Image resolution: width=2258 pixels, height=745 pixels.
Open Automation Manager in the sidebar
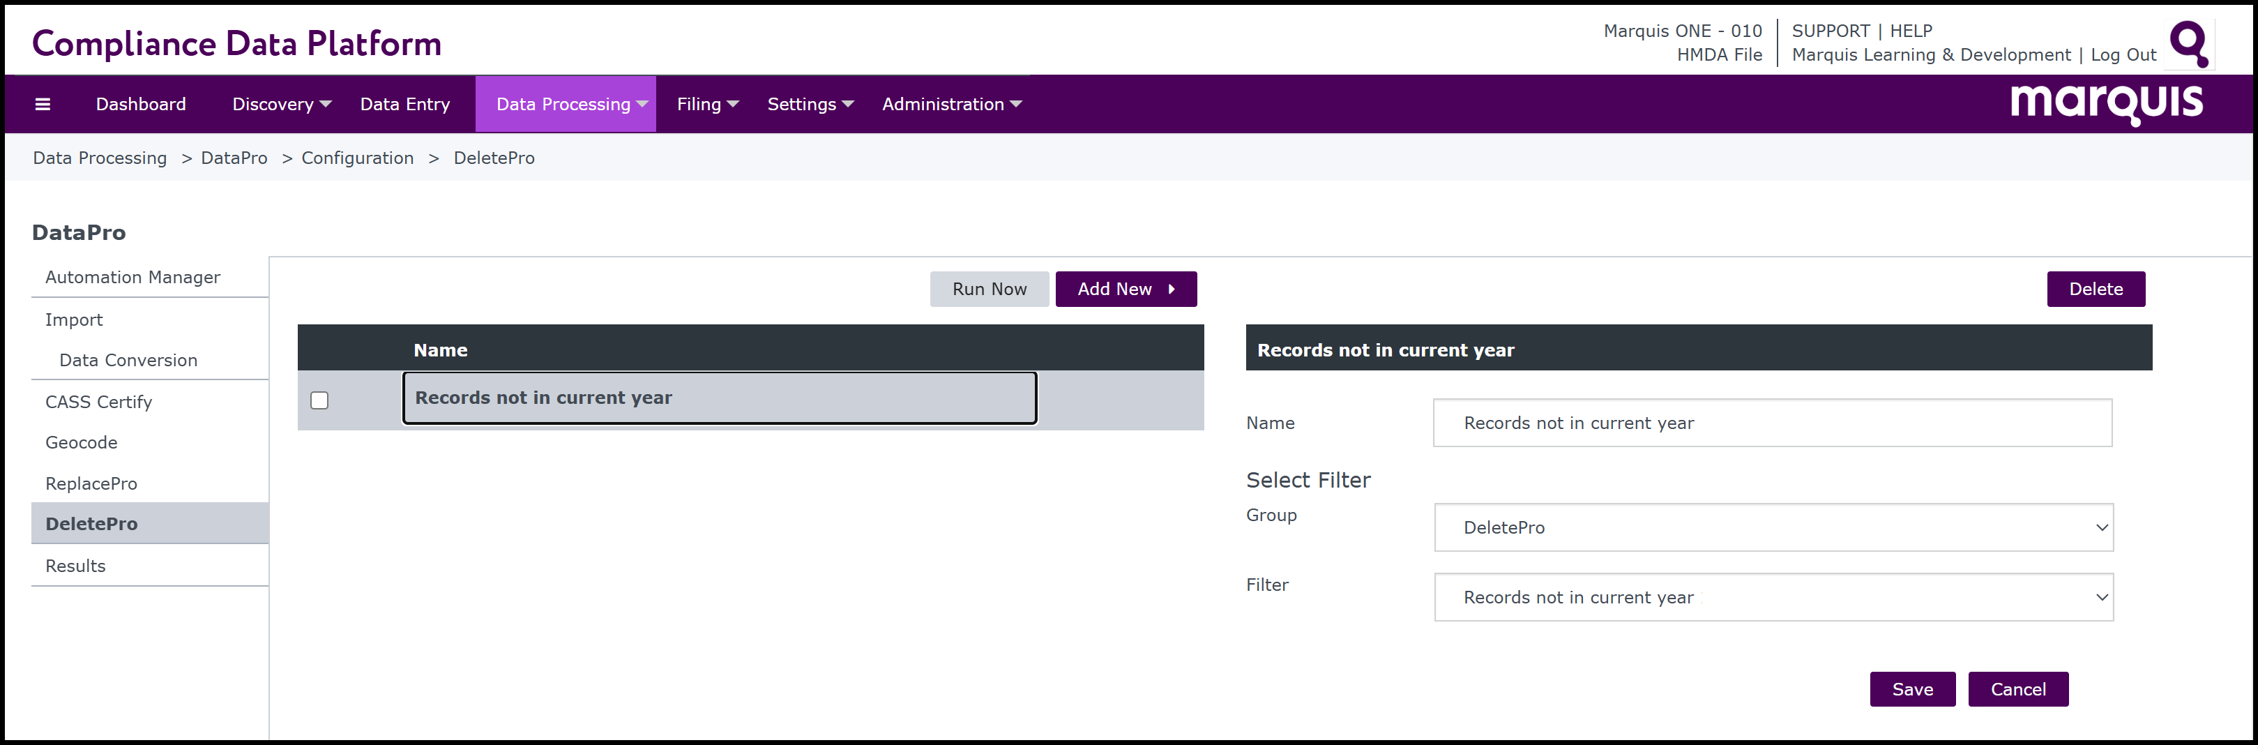(132, 278)
